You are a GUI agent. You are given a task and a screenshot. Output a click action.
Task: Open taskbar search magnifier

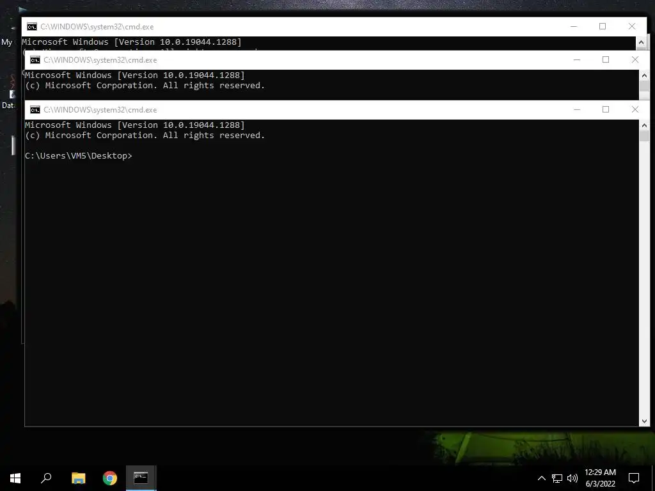[x=46, y=478]
